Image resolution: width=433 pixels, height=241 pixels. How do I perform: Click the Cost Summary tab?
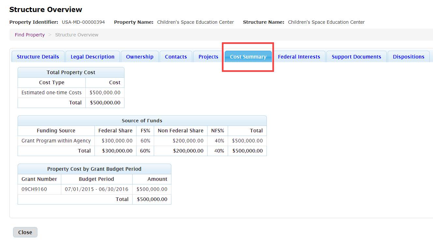pos(248,57)
